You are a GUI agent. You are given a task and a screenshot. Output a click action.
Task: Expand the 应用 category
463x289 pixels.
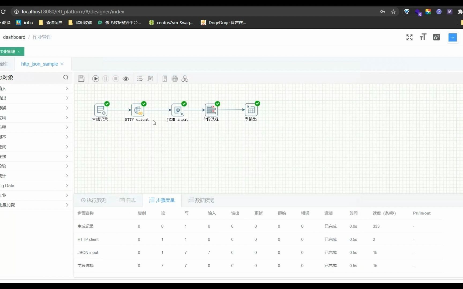click(36, 118)
